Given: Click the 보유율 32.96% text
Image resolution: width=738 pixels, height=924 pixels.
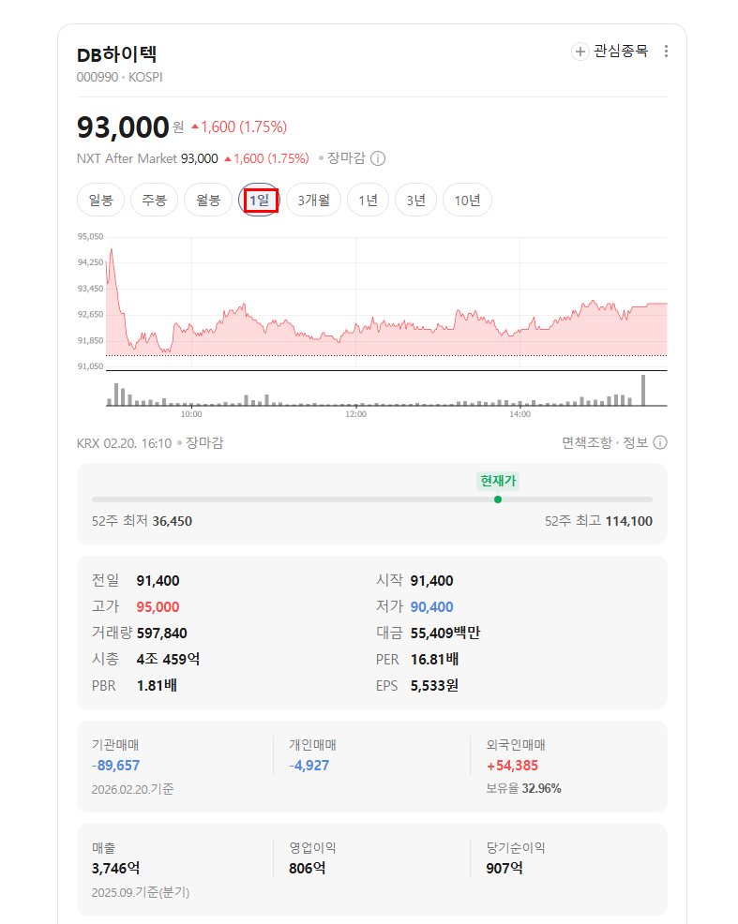Looking at the screenshot, I should [523, 788].
